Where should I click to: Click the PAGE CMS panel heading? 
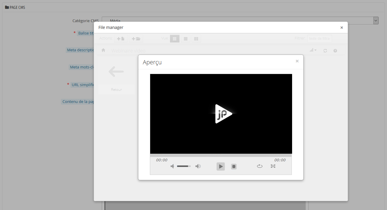pos(15,7)
